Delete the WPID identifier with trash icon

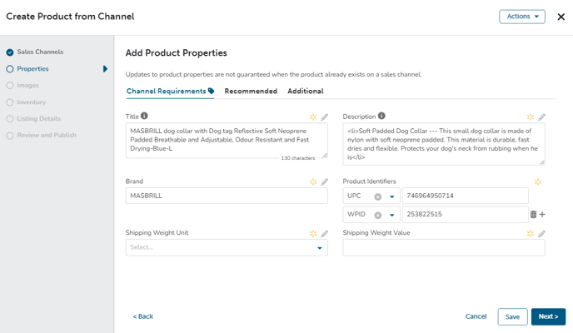[x=533, y=214]
